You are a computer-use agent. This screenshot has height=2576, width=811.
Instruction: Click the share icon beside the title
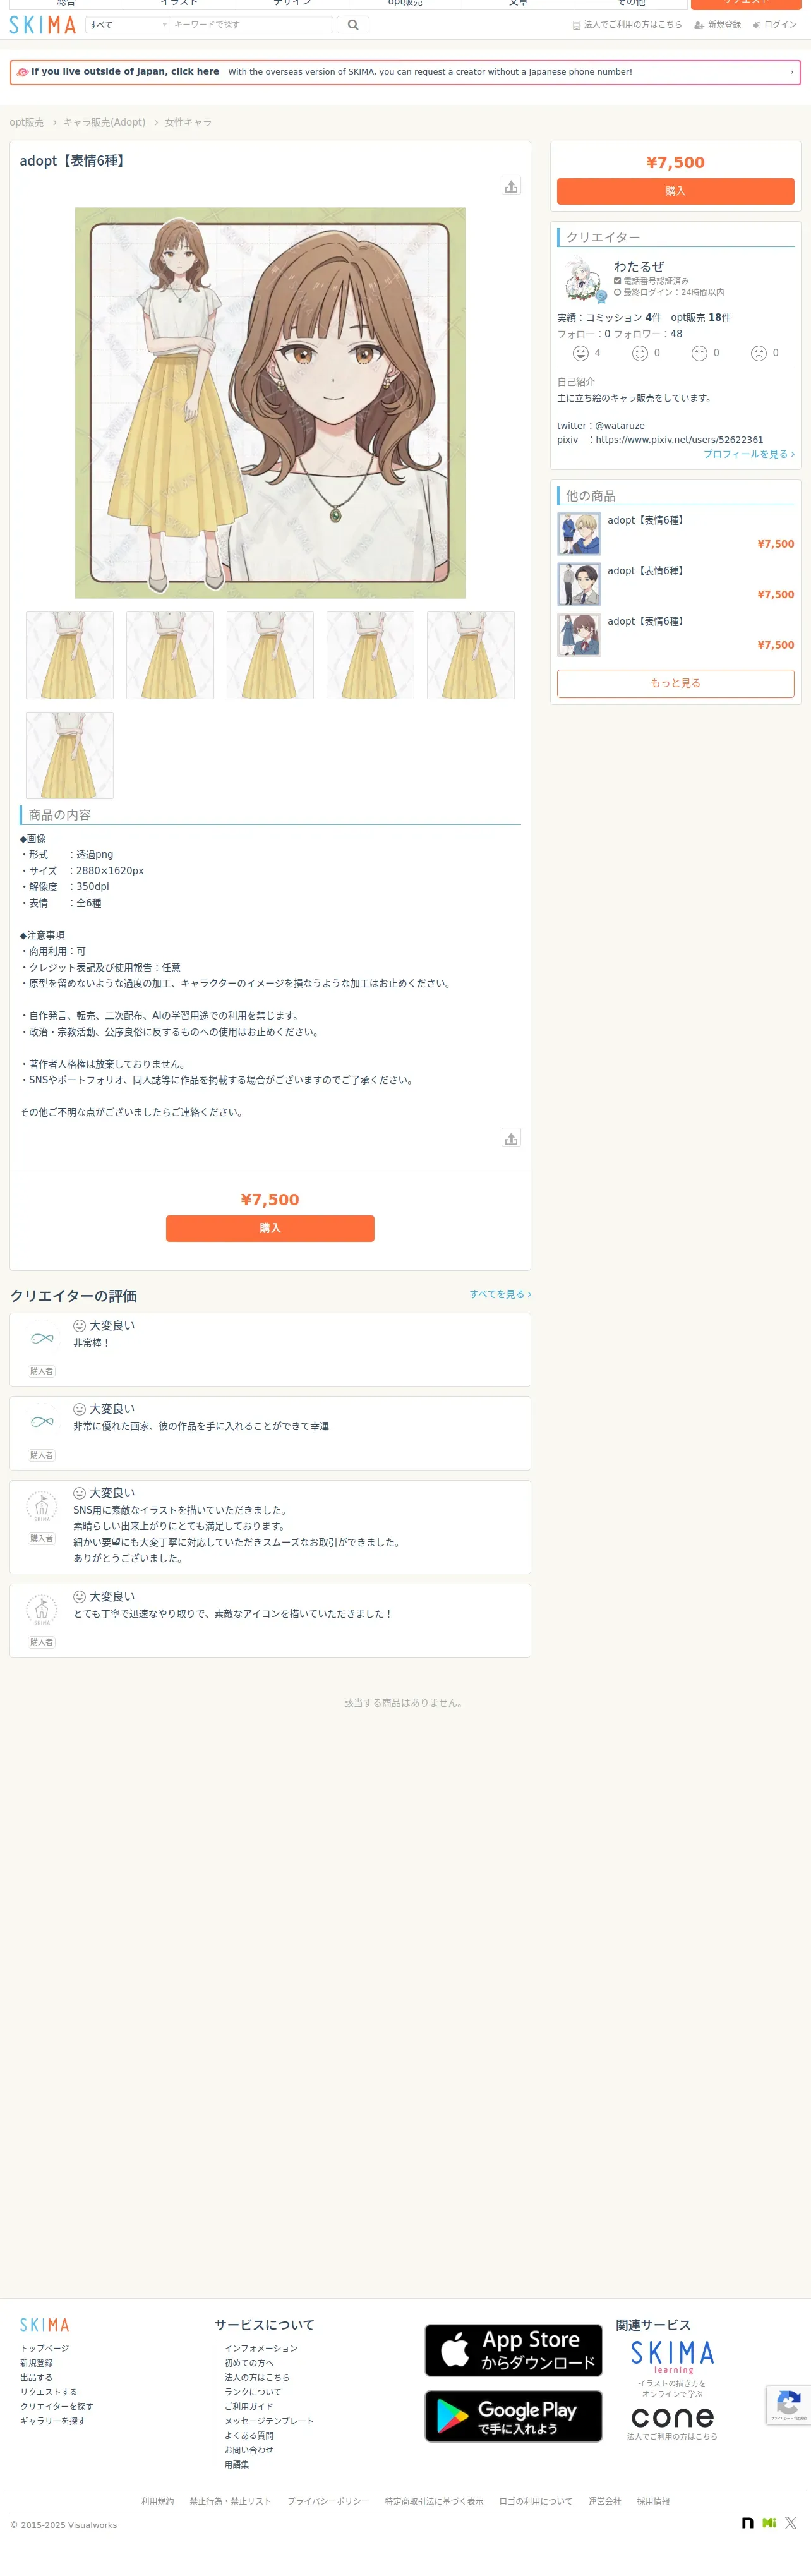(x=511, y=186)
